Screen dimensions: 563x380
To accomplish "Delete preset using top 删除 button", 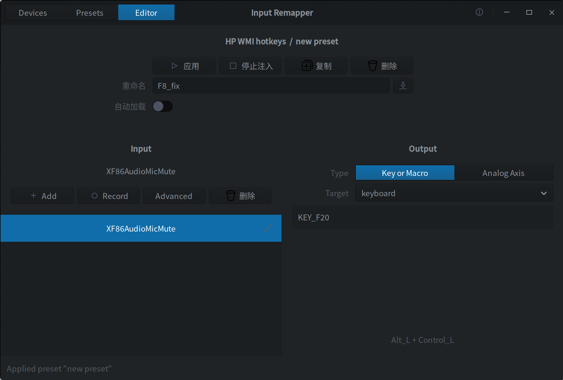I will pyautogui.click(x=382, y=66).
